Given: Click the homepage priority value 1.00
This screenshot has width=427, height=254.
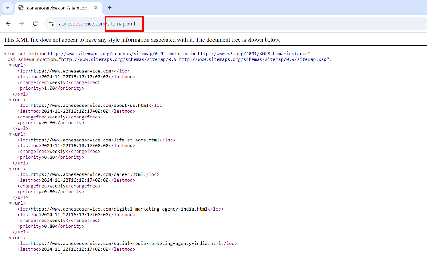Looking at the screenshot, I should (49, 88).
